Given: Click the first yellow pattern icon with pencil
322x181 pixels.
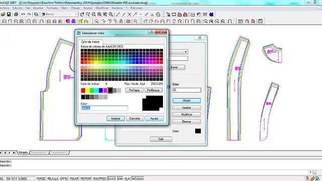Looking at the screenshot, I should [x=80, y=21].
